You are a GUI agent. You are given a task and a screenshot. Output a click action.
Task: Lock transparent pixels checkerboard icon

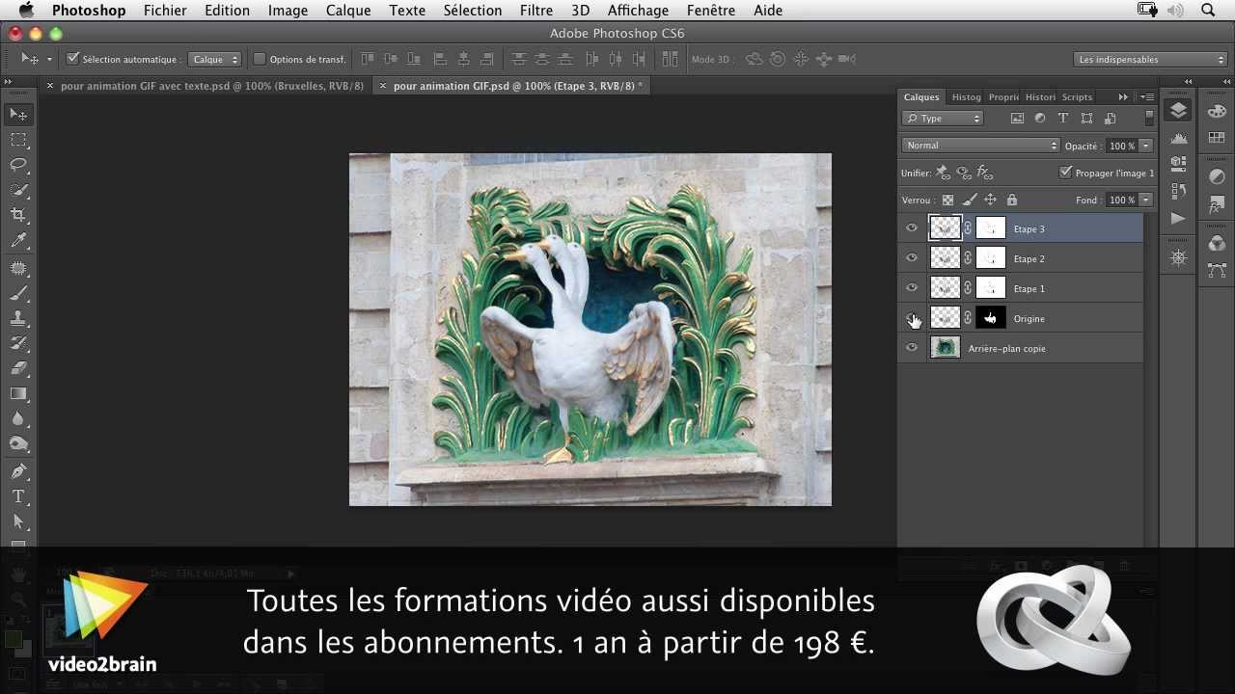(x=947, y=200)
